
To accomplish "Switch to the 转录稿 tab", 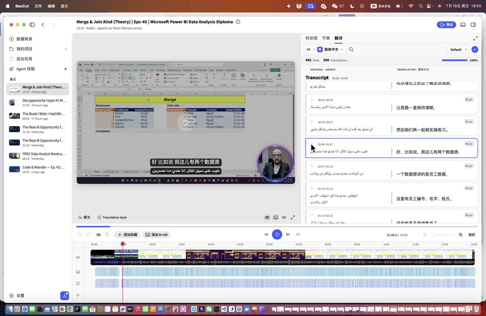I will (x=311, y=38).
